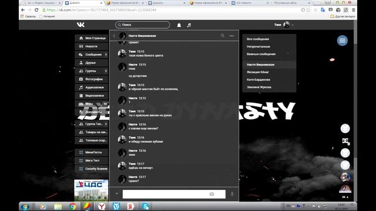
Task: Search within the conversation
Action: 222,35
